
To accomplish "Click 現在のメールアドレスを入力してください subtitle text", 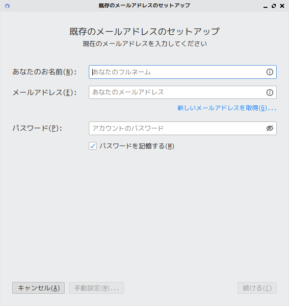I will click(145, 44).
